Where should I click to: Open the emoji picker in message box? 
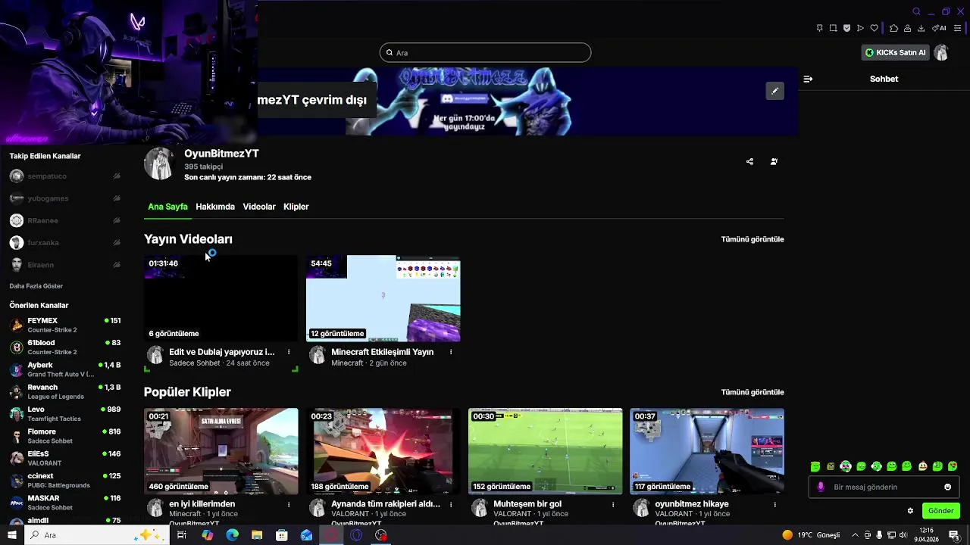pyautogui.click(x=947, y=487)
